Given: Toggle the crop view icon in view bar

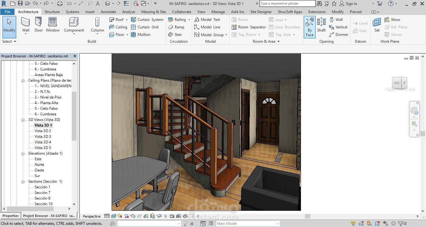Looking at the screenshot, I should [x=139, y=216].
